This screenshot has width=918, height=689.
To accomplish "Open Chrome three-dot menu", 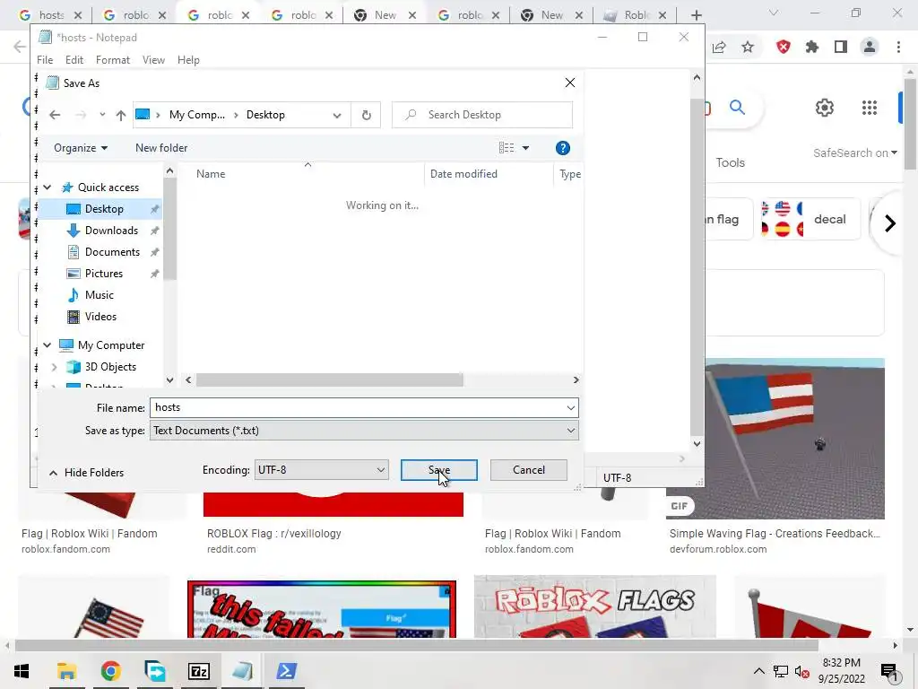I will (898, 47).
